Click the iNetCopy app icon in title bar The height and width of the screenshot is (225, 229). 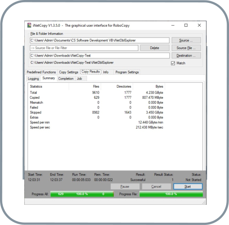click(x=29, y=25)
